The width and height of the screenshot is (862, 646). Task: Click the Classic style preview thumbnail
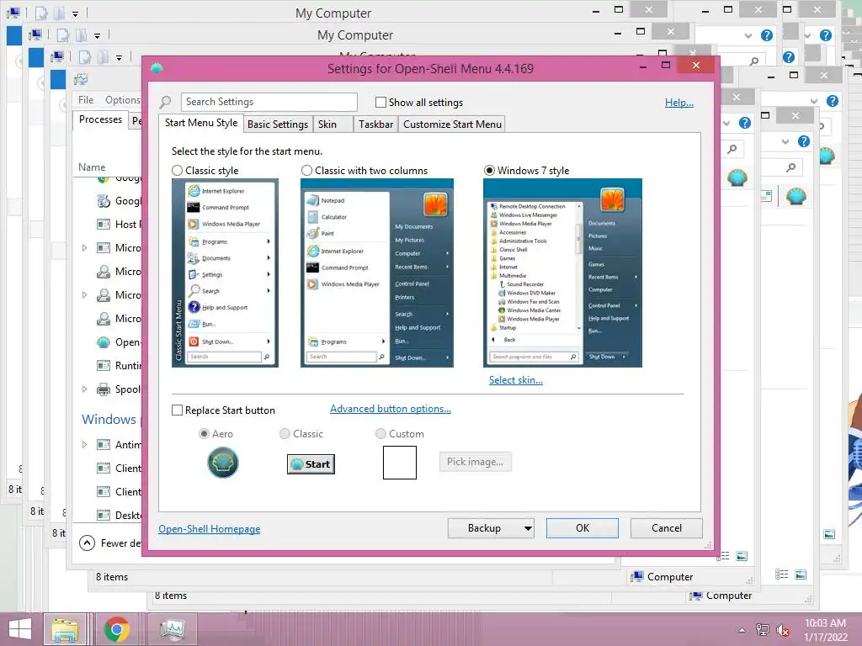pyautogui.click(x=225, y=273)
